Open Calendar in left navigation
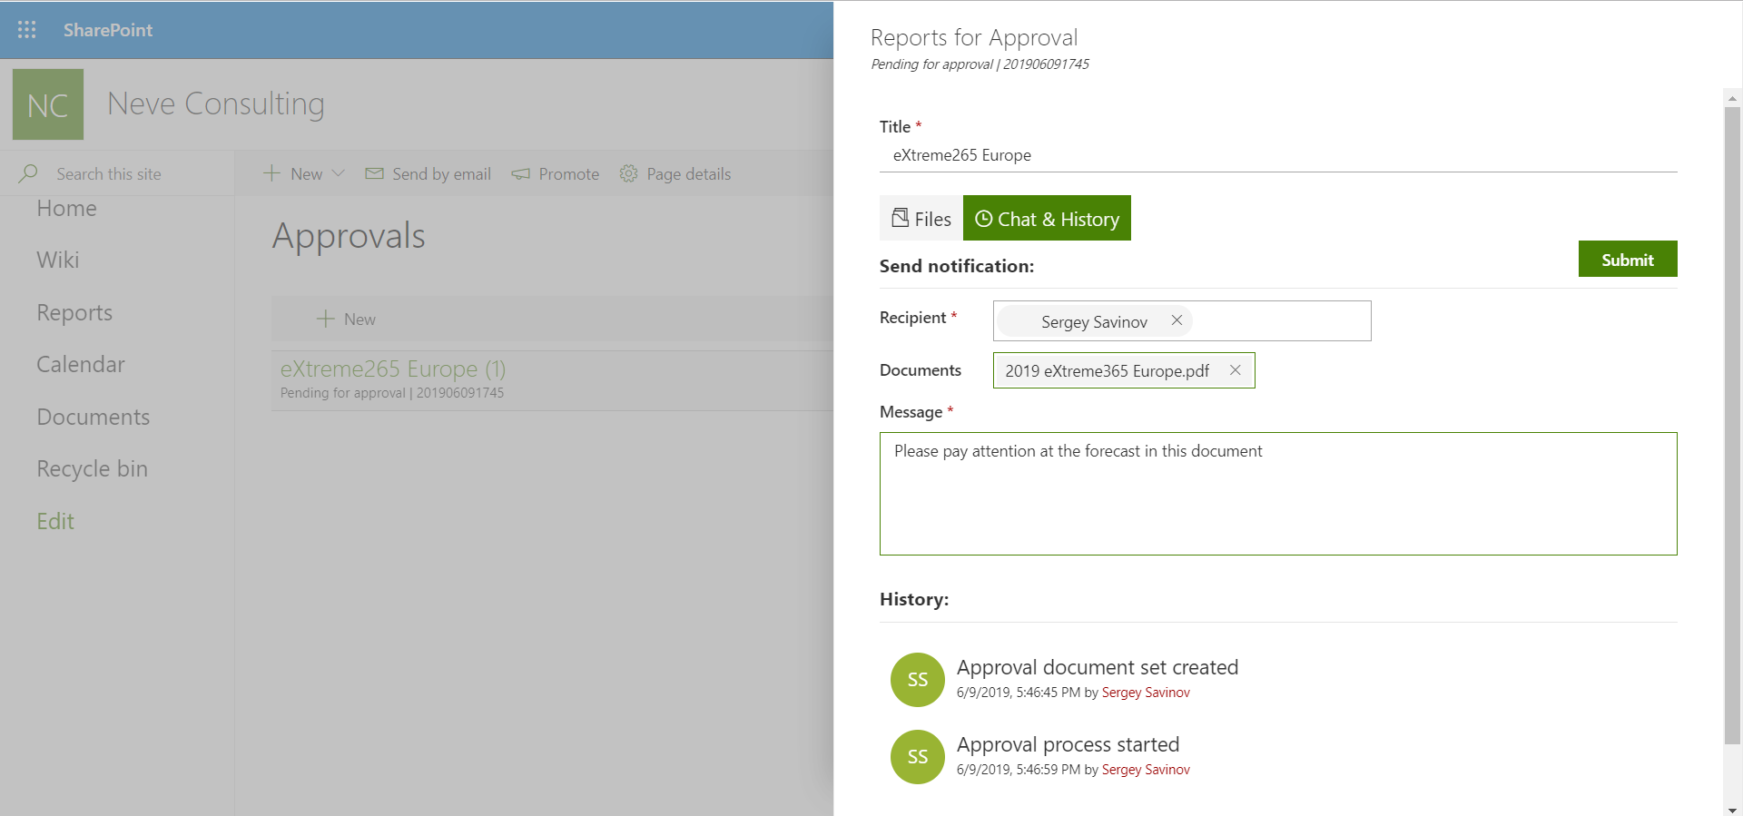 [x=81, y=365]
